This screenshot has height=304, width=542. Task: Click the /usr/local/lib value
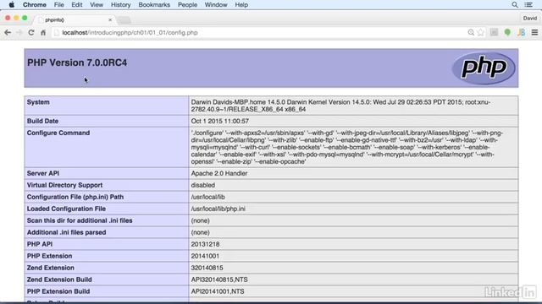tap(207, 197)
